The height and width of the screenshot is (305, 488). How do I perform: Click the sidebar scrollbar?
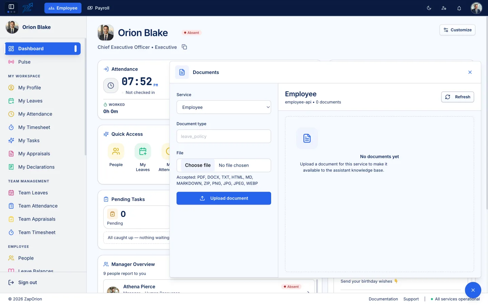coord(85,97)
